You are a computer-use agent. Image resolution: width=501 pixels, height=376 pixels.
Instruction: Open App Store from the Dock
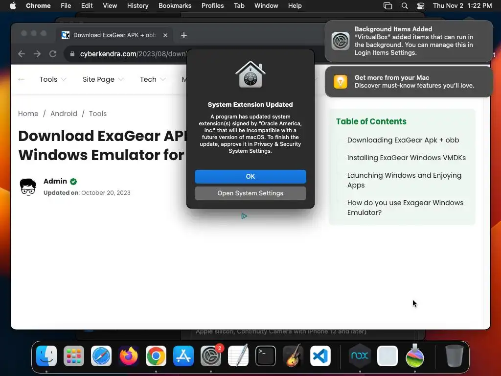pos(183,356)
